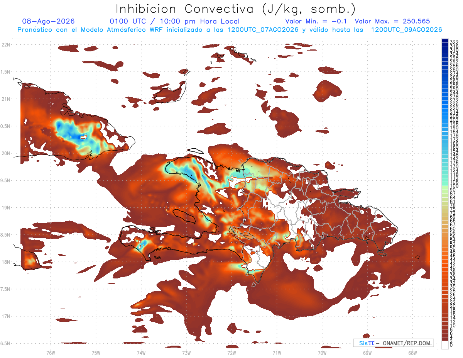463x358 pixels.
Task: Click the 'Valor Min. = -0.1' text
Action: click(x=316, y=21)
